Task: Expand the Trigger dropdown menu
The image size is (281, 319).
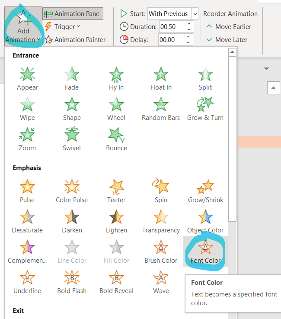Action: click(63, 27)
